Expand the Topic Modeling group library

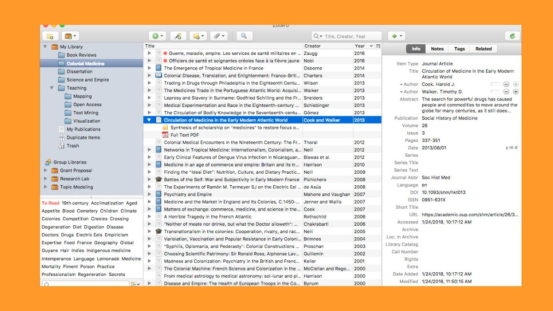(45, 187)
